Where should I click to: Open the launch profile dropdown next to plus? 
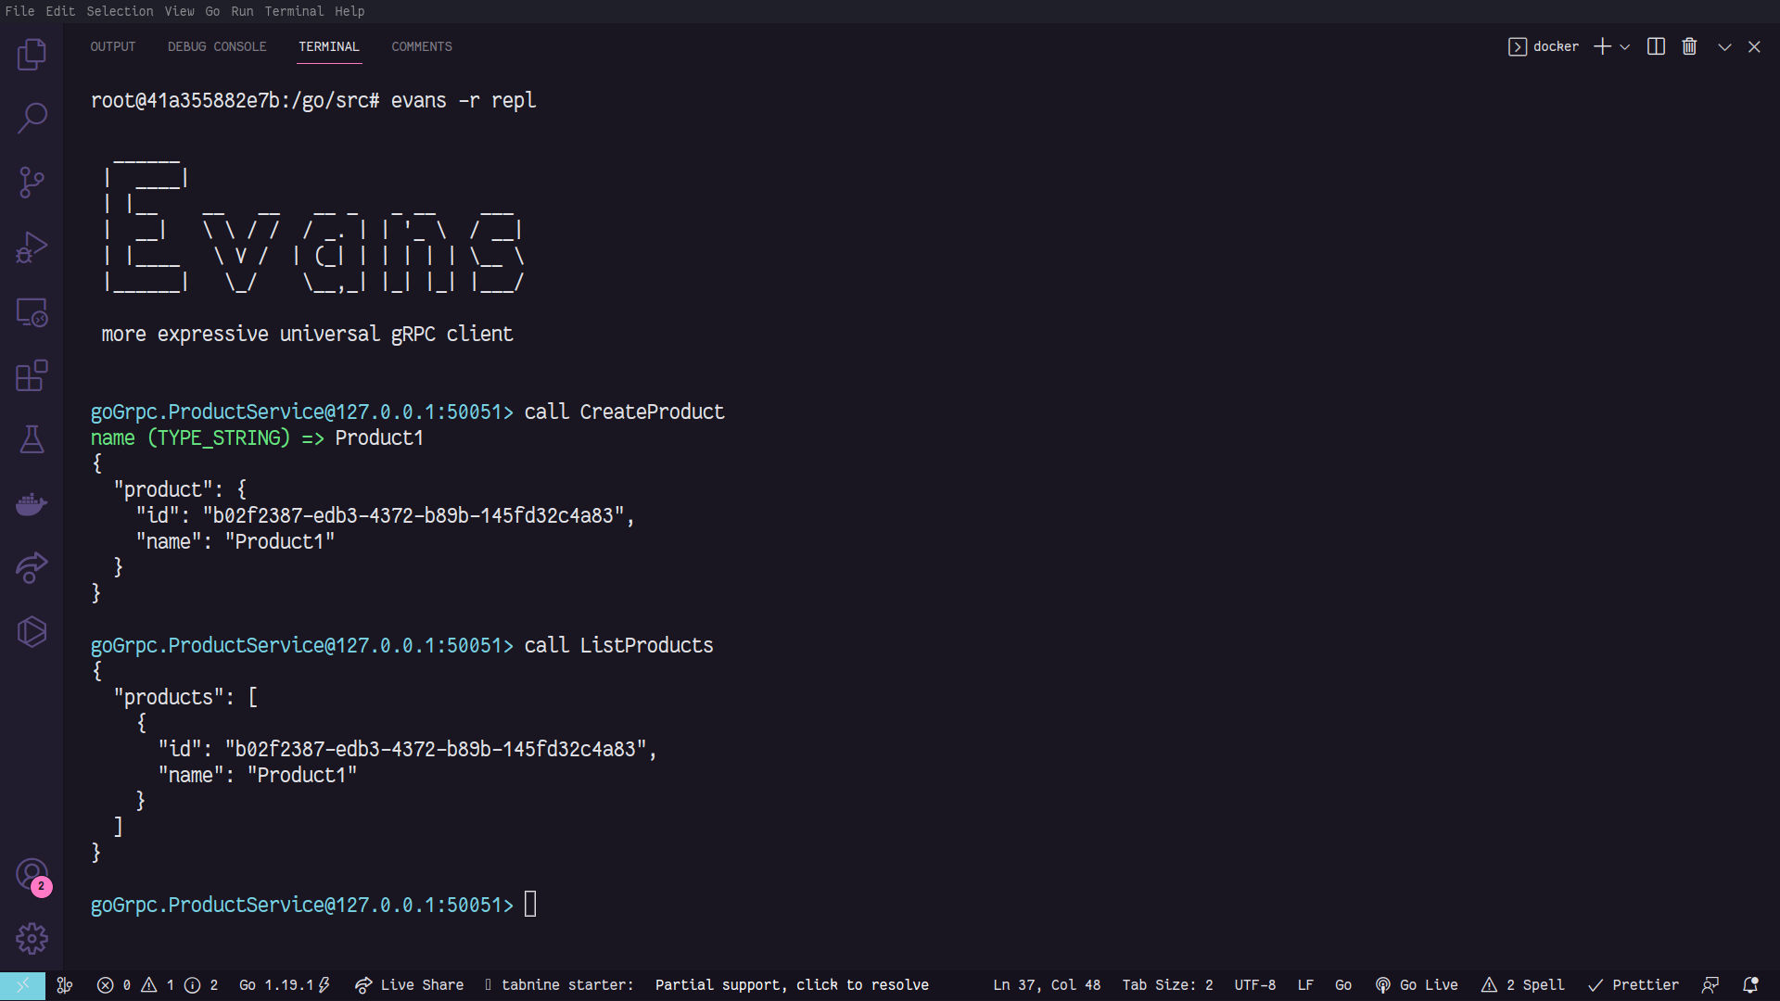(1625, 46)
